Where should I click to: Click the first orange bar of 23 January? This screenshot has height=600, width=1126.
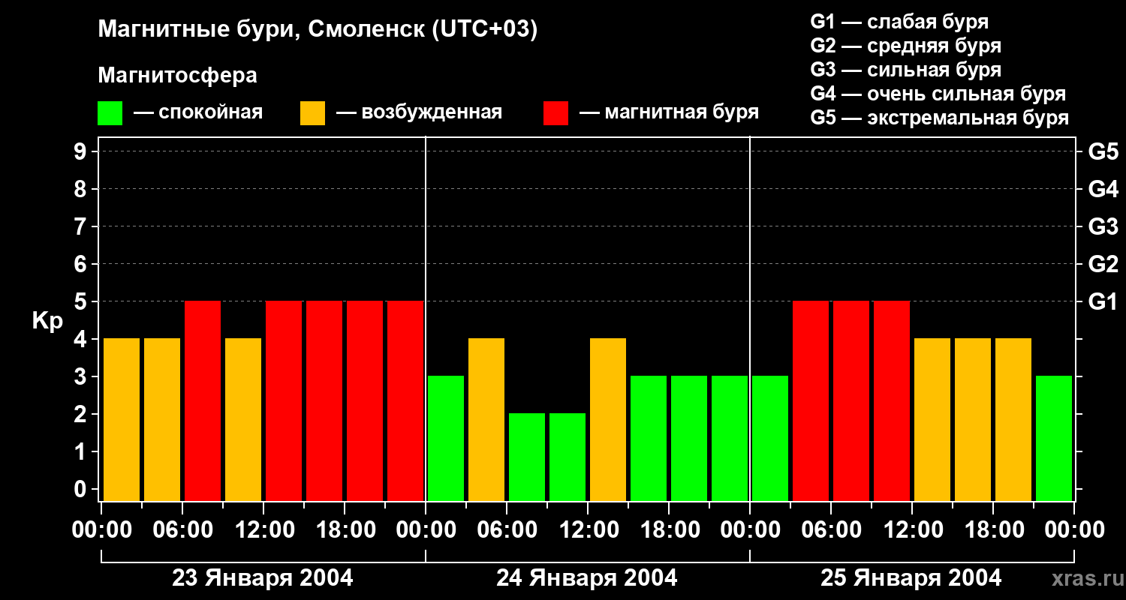[122, 419]
